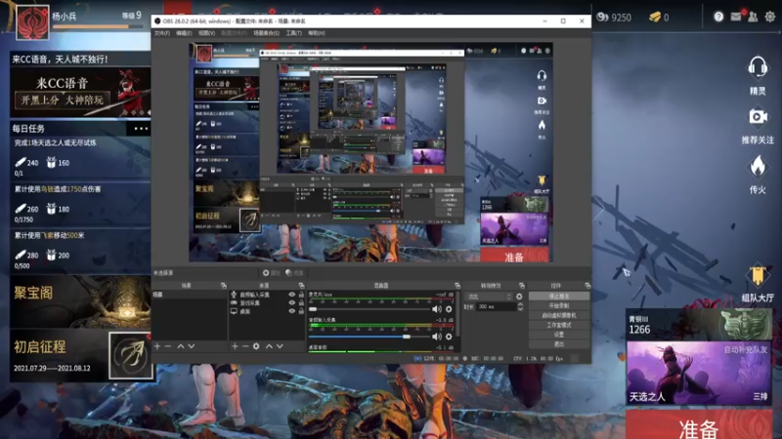
Task: Move the scene up in the Scenes panel
Action: coord(181,346)
